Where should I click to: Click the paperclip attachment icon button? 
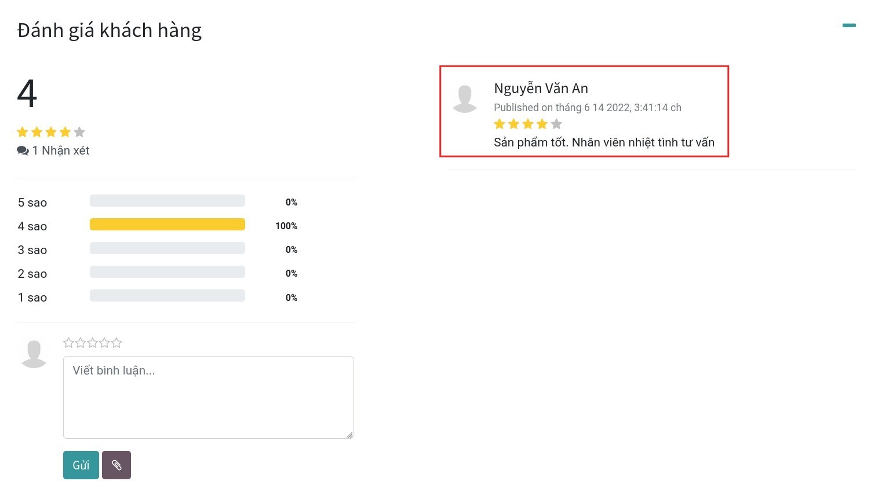[x=116, y=465]
